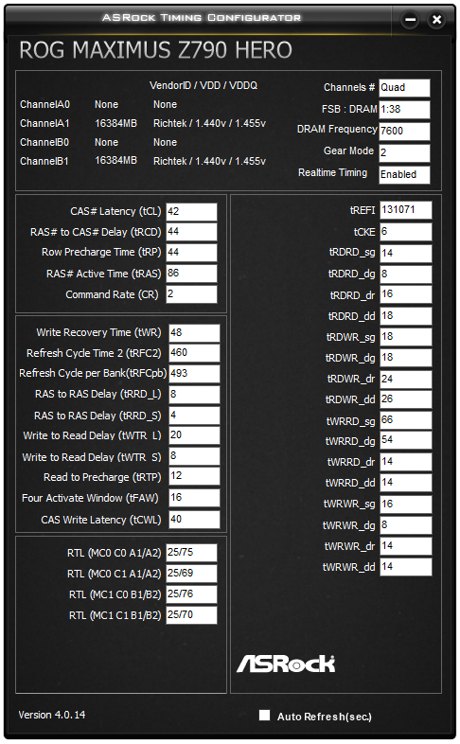The image size is (460, 744).
Task: Click the RTL (MC1 C0 B1/B2) field
Action: coord(191,594)
